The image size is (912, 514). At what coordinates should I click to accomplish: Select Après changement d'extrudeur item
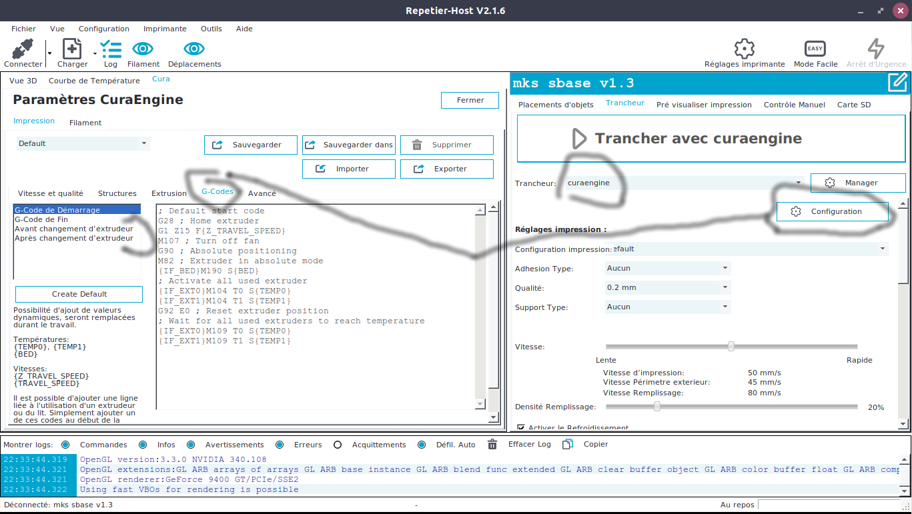click(73, 238)
